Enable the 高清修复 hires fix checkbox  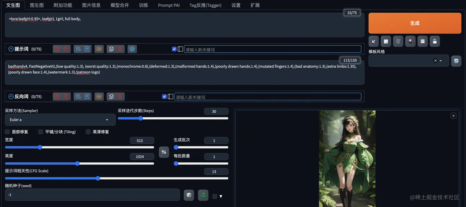point(88,132)
